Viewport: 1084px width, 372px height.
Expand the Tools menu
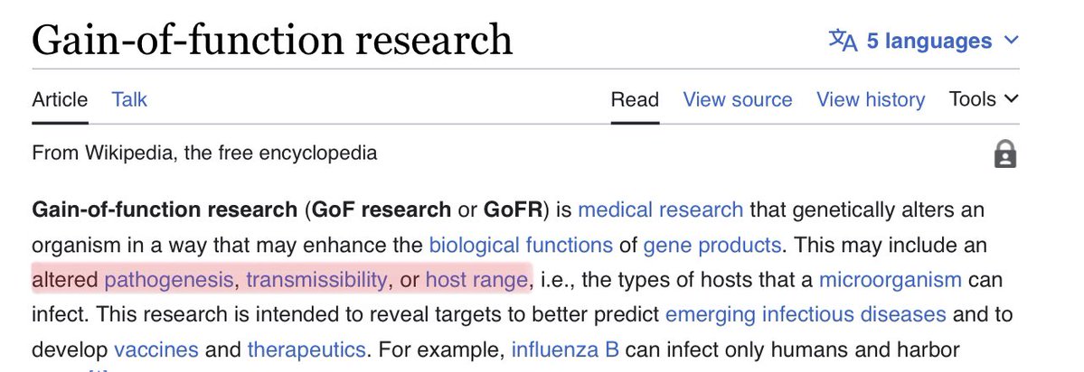tap(984, 99)
